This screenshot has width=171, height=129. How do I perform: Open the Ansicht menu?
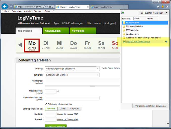27,11
